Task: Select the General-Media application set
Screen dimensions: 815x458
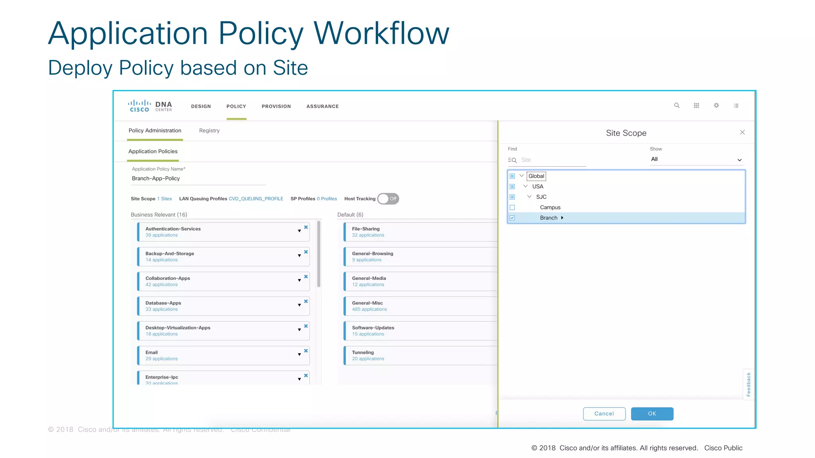Action: coord(420,281)
